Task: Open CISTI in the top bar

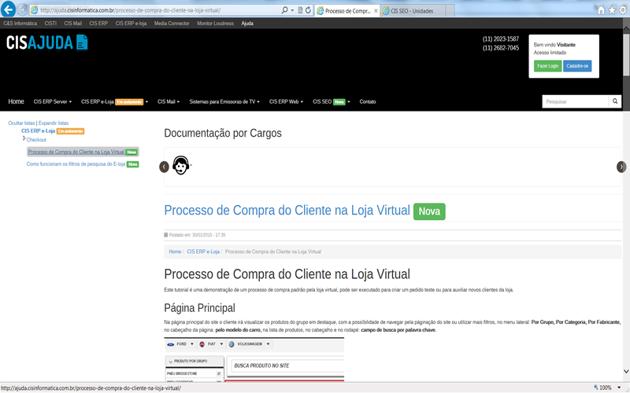Action: coord(50,24)
